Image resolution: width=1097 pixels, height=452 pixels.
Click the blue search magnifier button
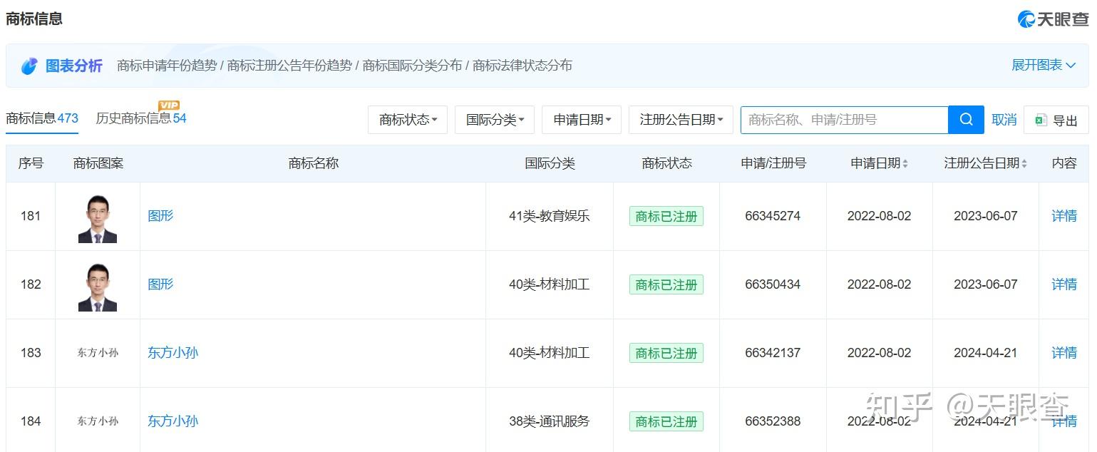[x=966, y=120]
